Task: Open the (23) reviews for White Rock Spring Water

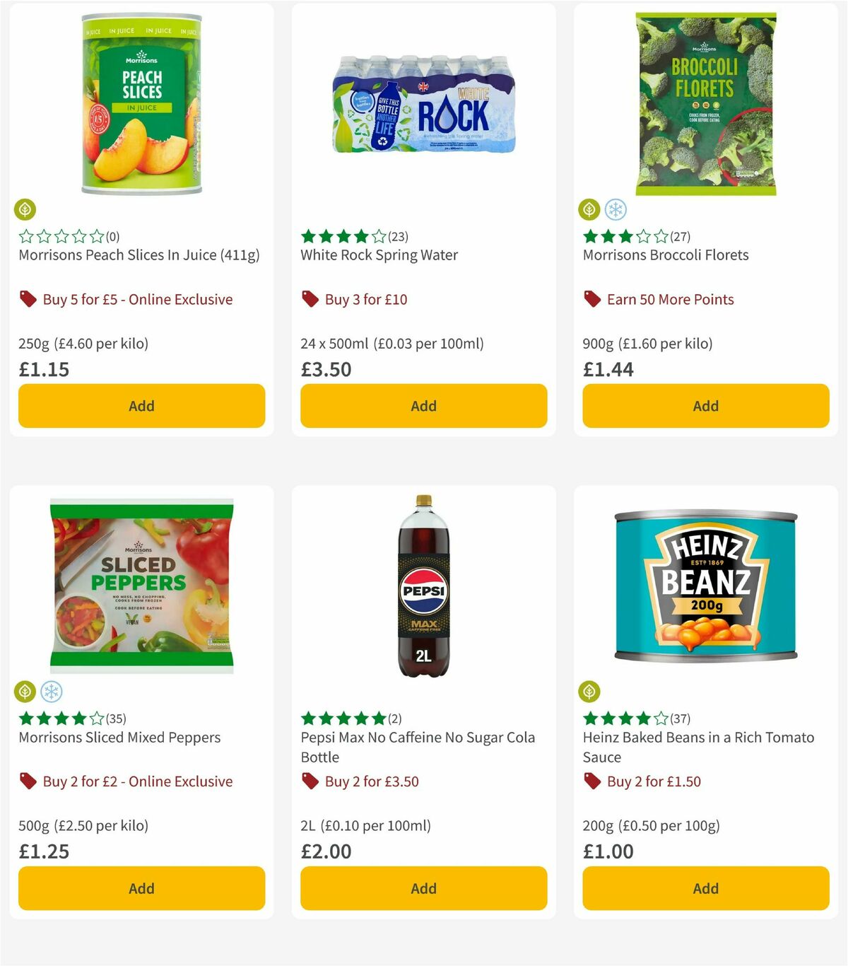Action: click(399, 235)
